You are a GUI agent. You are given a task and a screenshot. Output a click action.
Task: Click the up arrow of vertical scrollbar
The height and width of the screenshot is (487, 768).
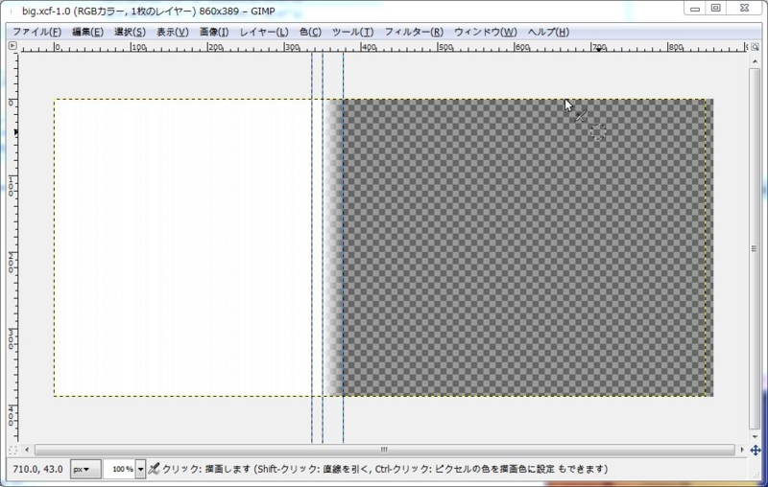pos(755,60)
